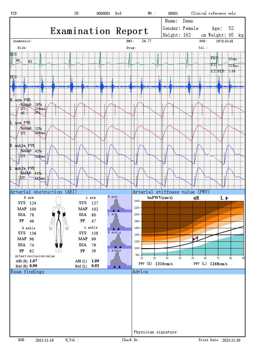
Task: Click the HR value on ECG trace
Action: pos(30,61)
